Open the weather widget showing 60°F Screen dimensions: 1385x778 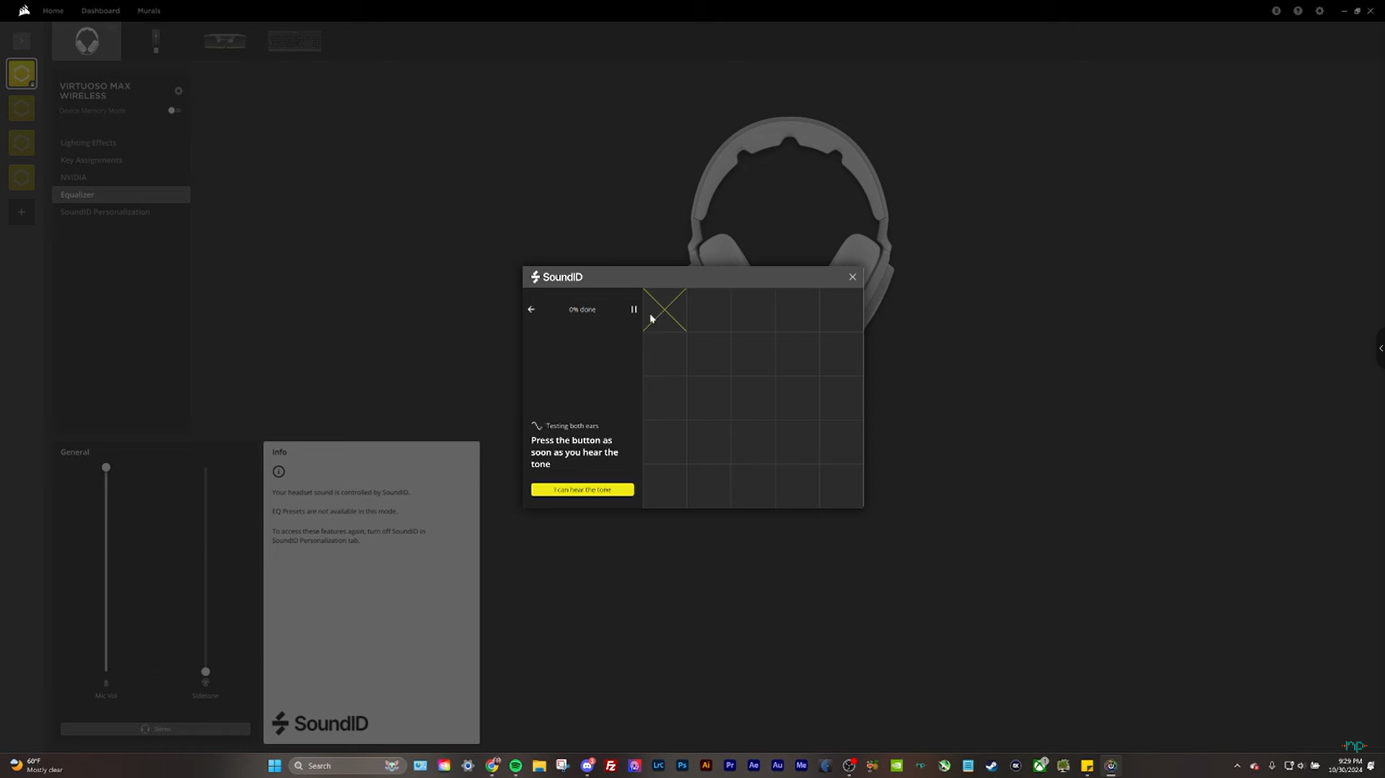(x=36, y=766)
